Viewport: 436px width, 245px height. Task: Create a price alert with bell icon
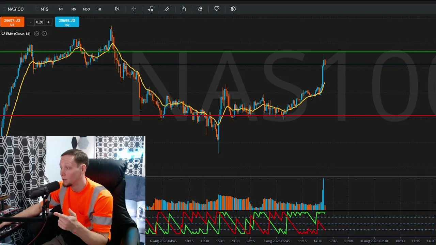200,9
